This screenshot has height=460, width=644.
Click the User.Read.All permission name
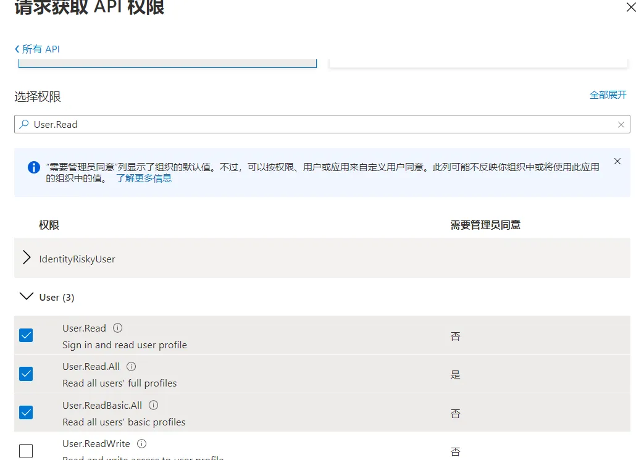point(91,366)
